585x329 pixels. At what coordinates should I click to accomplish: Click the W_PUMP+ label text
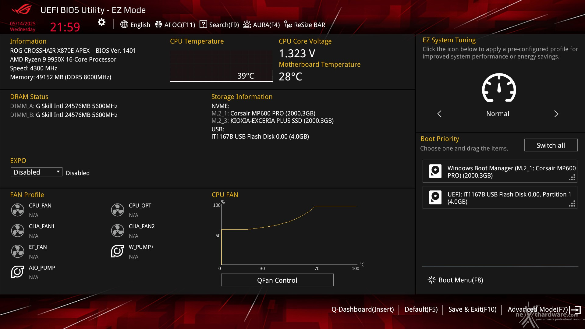coord(141,247)
